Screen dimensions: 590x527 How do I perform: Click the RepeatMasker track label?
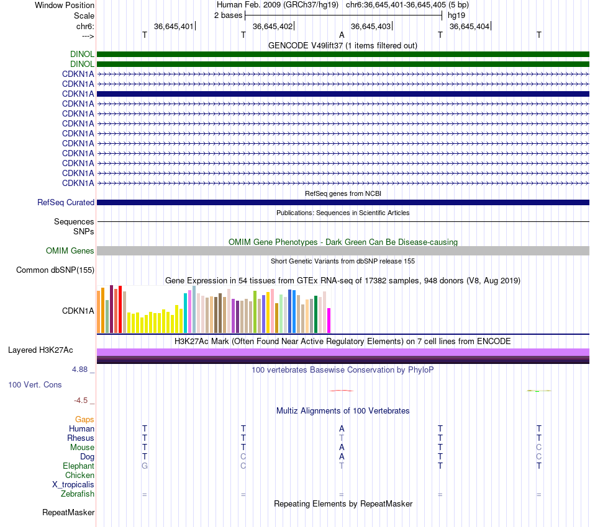point(68,512)
